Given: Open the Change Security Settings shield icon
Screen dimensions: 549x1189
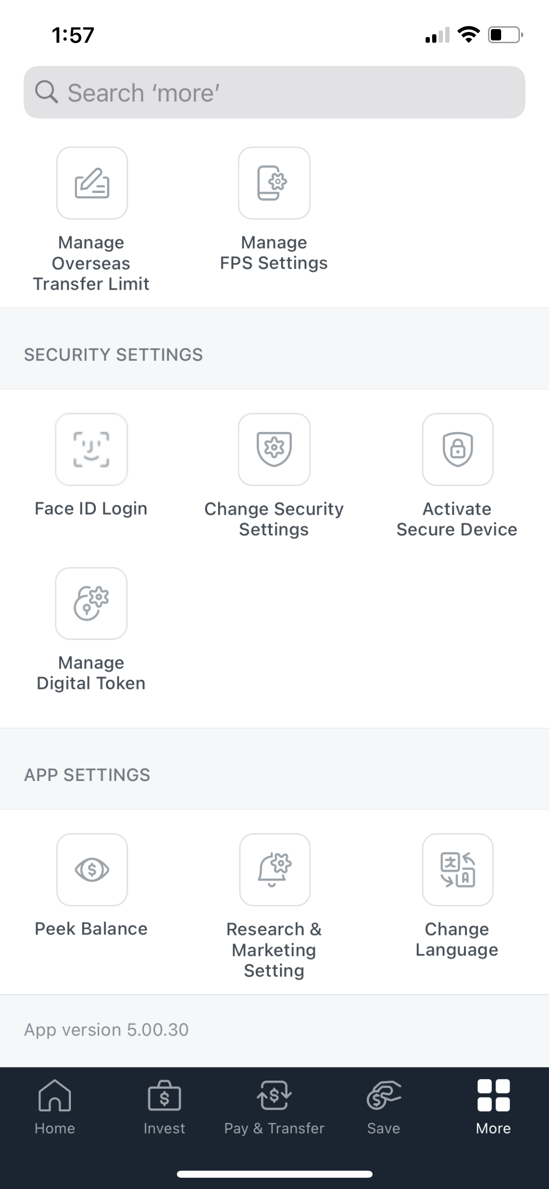Looking at the screenshot, I should (274, 449).
